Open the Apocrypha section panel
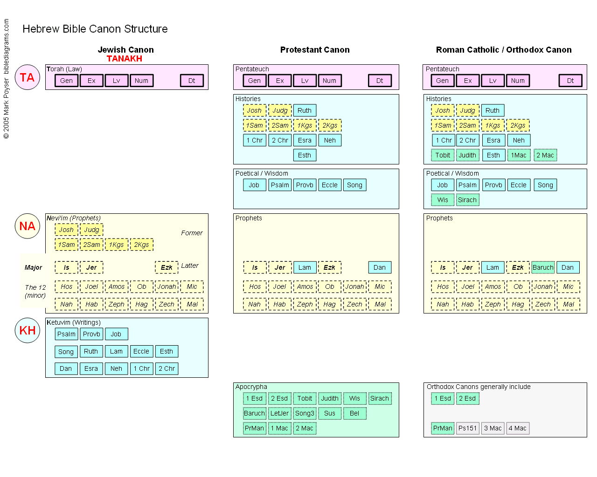The height and width of the screenshot is (477, 597). pyautogui.click(x=251, y=387)
